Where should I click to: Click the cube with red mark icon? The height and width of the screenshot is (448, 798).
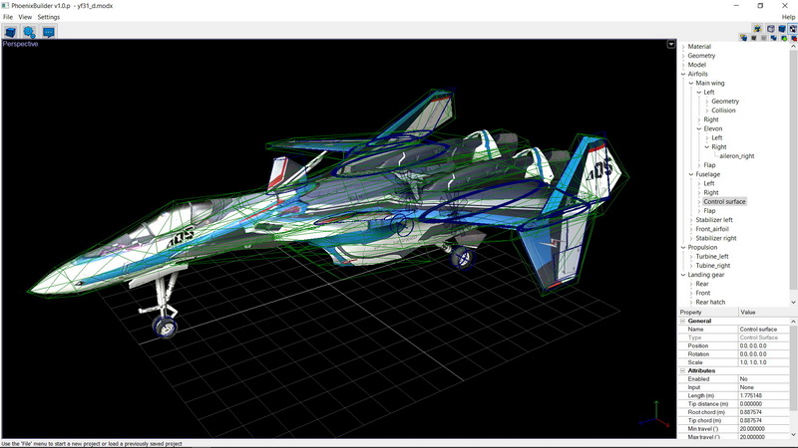(x=794, y=38)
